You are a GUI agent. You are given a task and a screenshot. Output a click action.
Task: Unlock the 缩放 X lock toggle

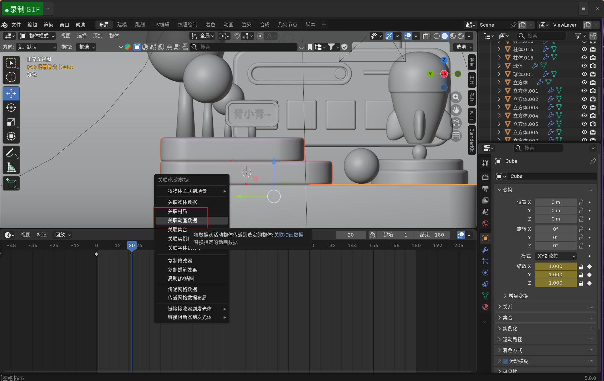(581, 267)
